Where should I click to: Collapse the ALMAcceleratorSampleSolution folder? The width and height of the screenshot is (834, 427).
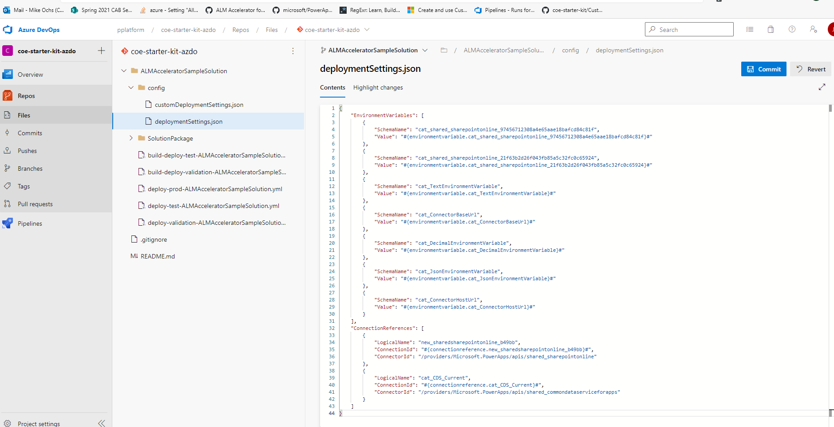click(x=124, y=71)
